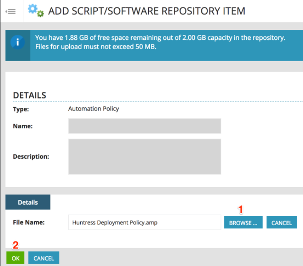
Task: Click CANCEL beside the OK button
Action: pyautogui.click(x=44, y=258)
